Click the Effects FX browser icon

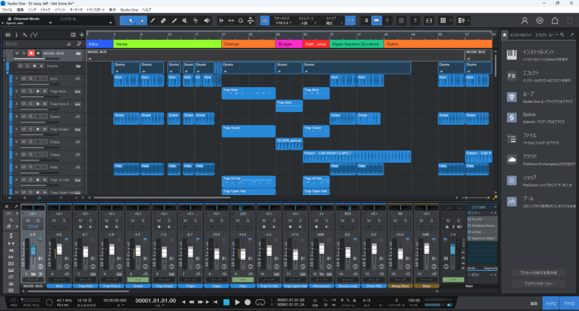512,76
